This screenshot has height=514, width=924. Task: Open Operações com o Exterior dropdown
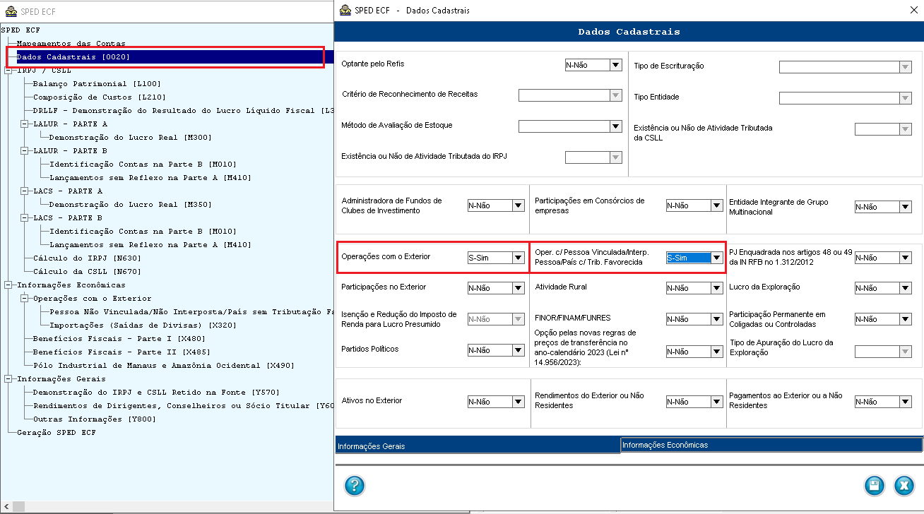(x=519, y=258)
